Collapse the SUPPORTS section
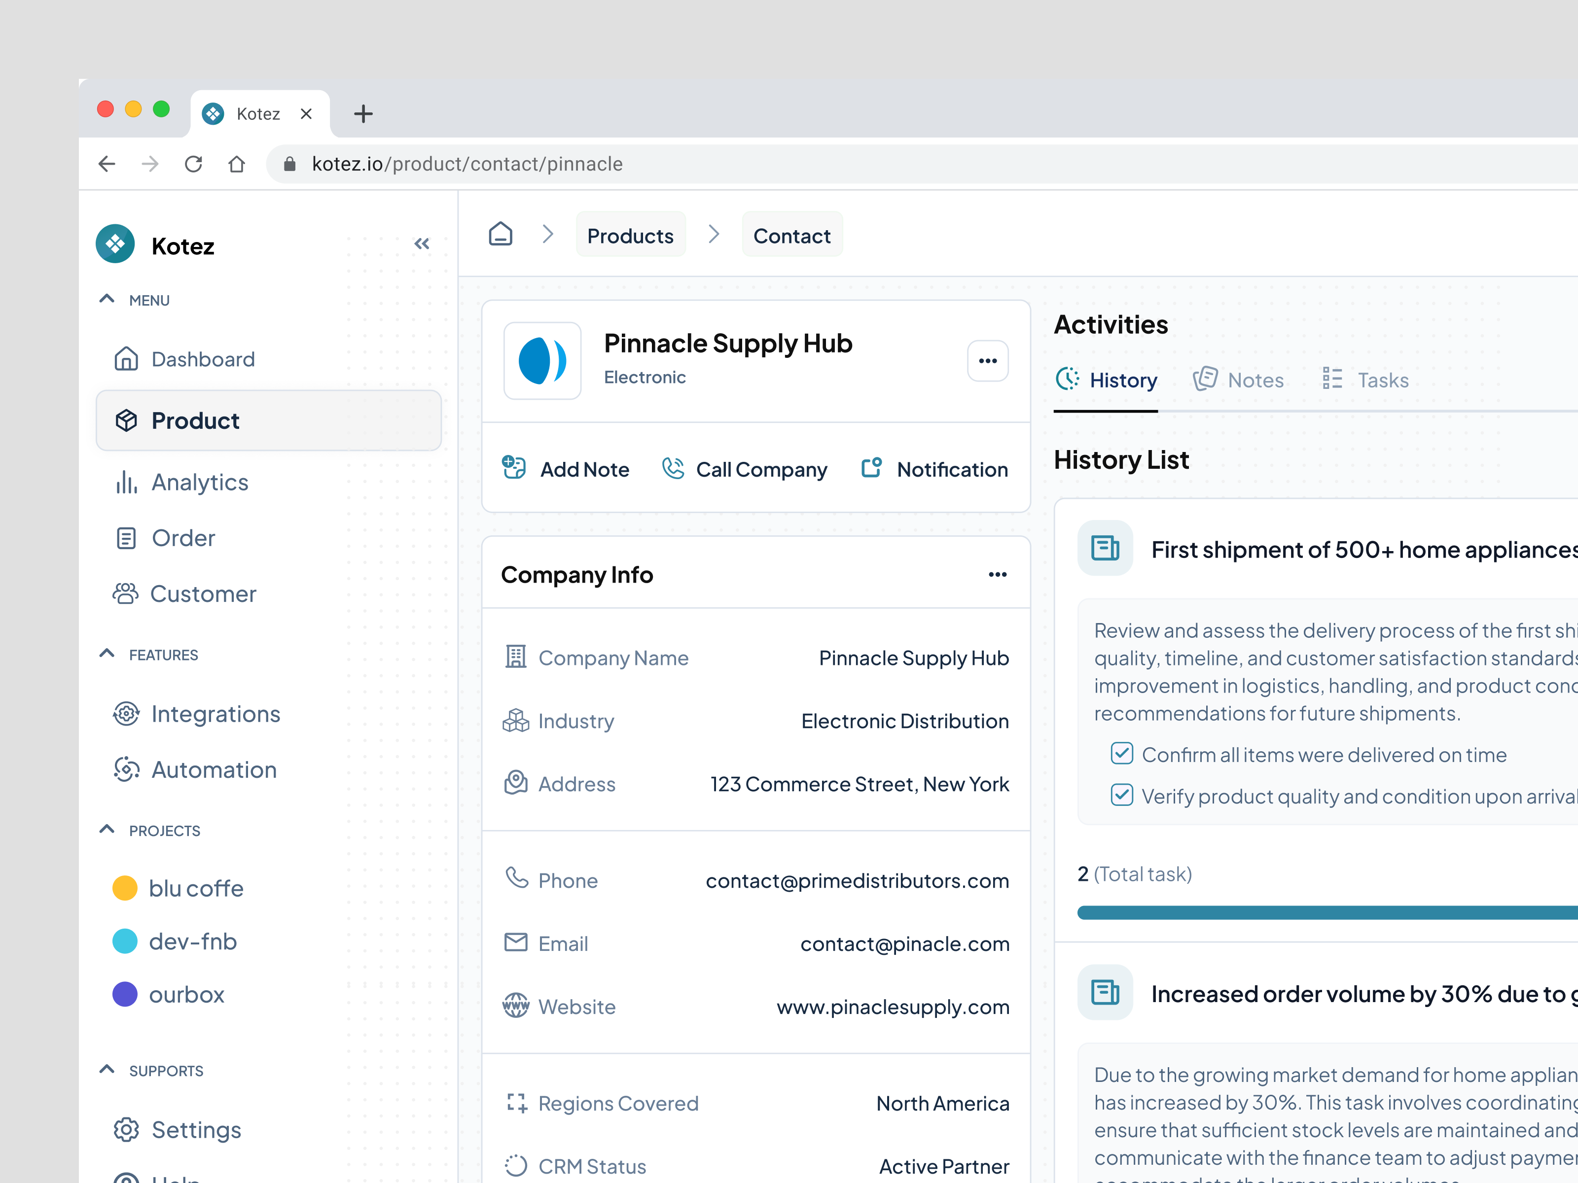Screen dimensions: 1578x1183 (x=107, y=1070)
